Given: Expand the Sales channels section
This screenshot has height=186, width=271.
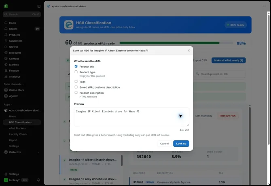Looking at the screenshot, I should point(14,84).
